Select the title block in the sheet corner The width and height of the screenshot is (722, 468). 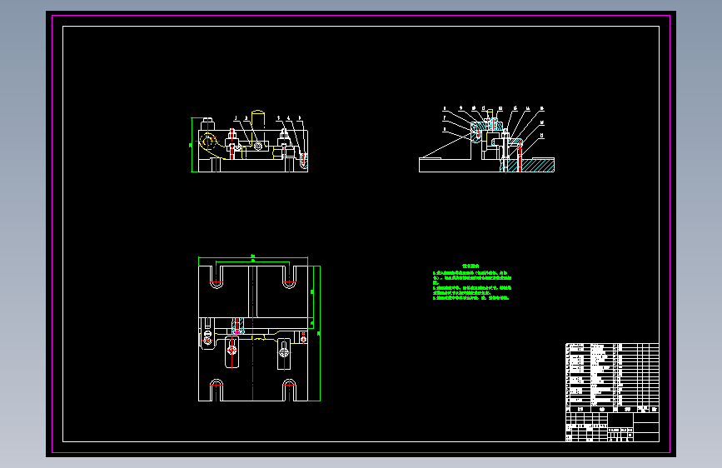tap(612, 427)
